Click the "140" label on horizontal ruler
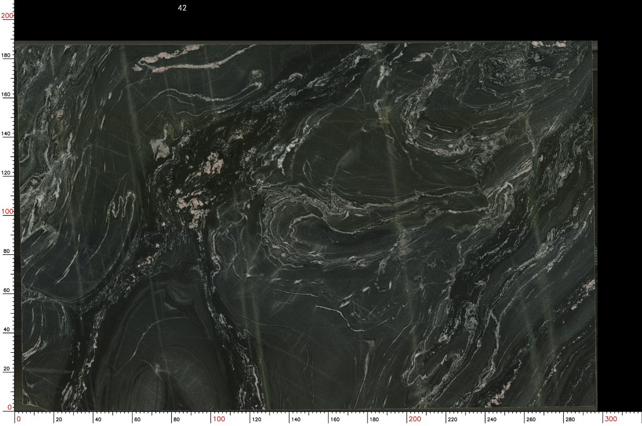The image size is (642, 426). (x=296, y=420)
